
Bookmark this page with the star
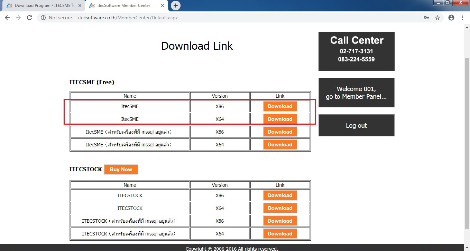coord(437,18)
